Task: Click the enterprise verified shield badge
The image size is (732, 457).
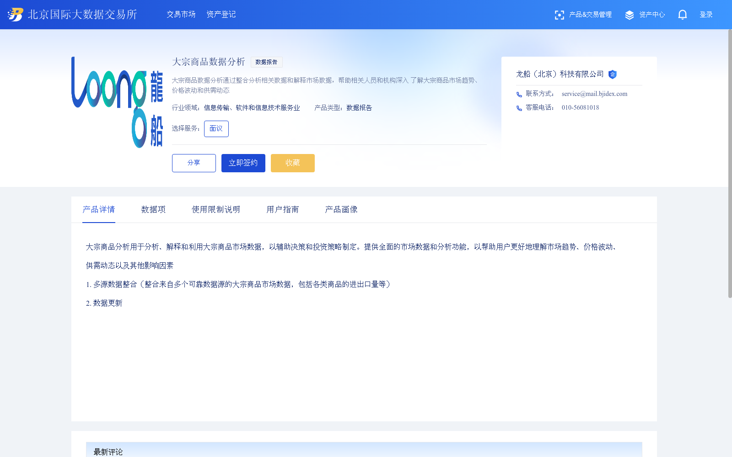Action: (x=613, y=74)
